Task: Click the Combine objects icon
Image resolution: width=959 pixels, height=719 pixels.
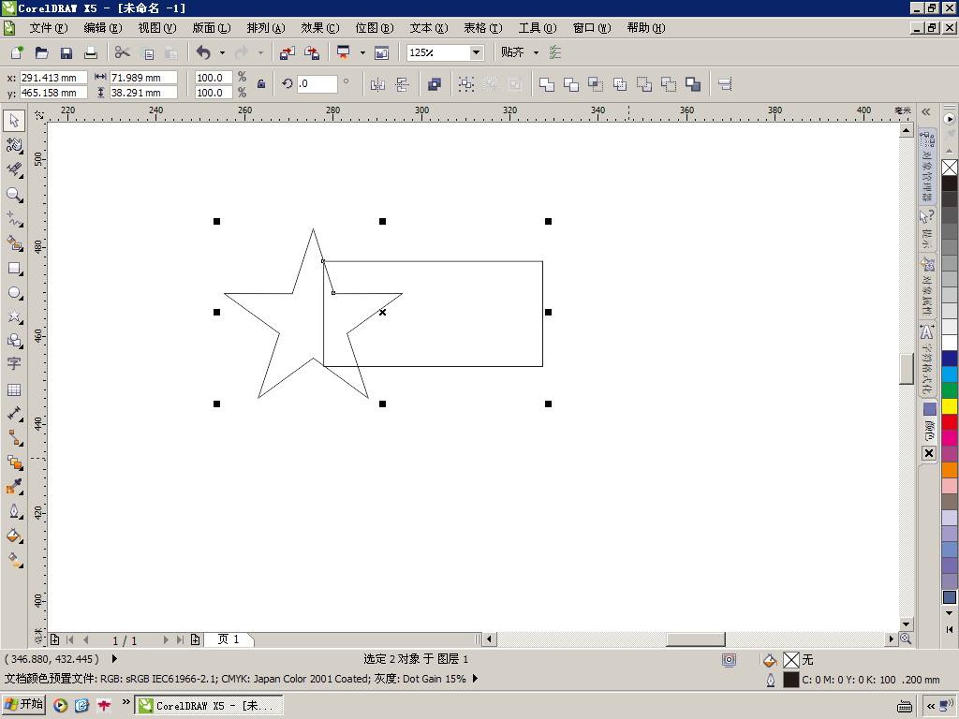Action: click(x=435, y=84)
